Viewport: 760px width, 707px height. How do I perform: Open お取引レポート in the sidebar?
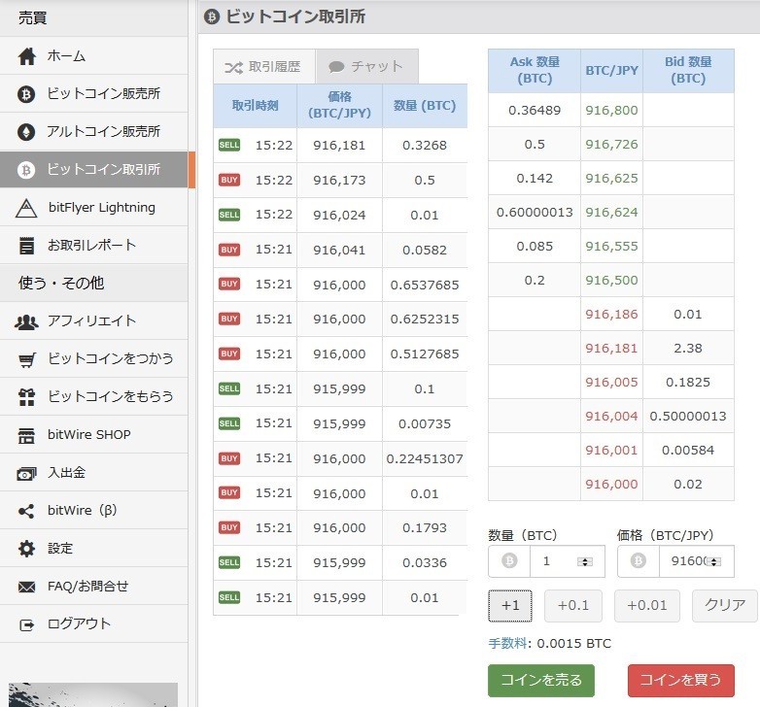tap(91, 246)
